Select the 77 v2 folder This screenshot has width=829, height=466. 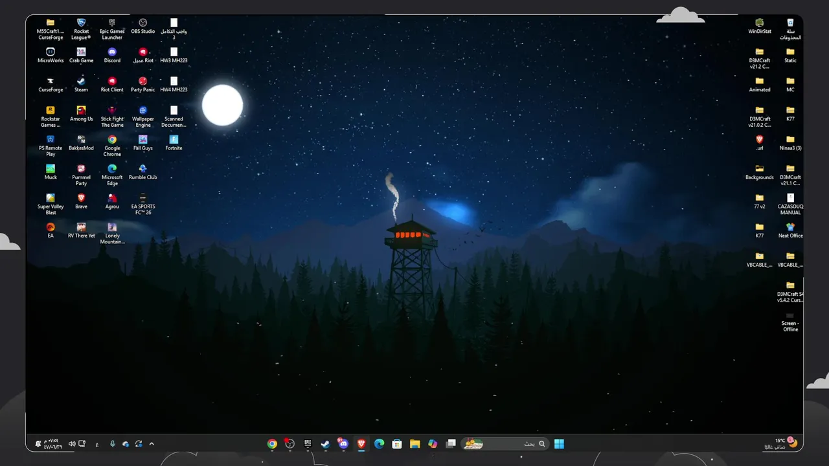pos(760,201)
